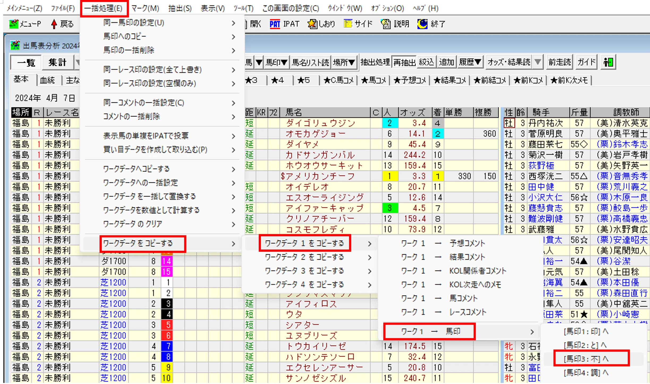Click the サイド toolbar icon
This screenshot has width=650, height=384.
[348, 24]
